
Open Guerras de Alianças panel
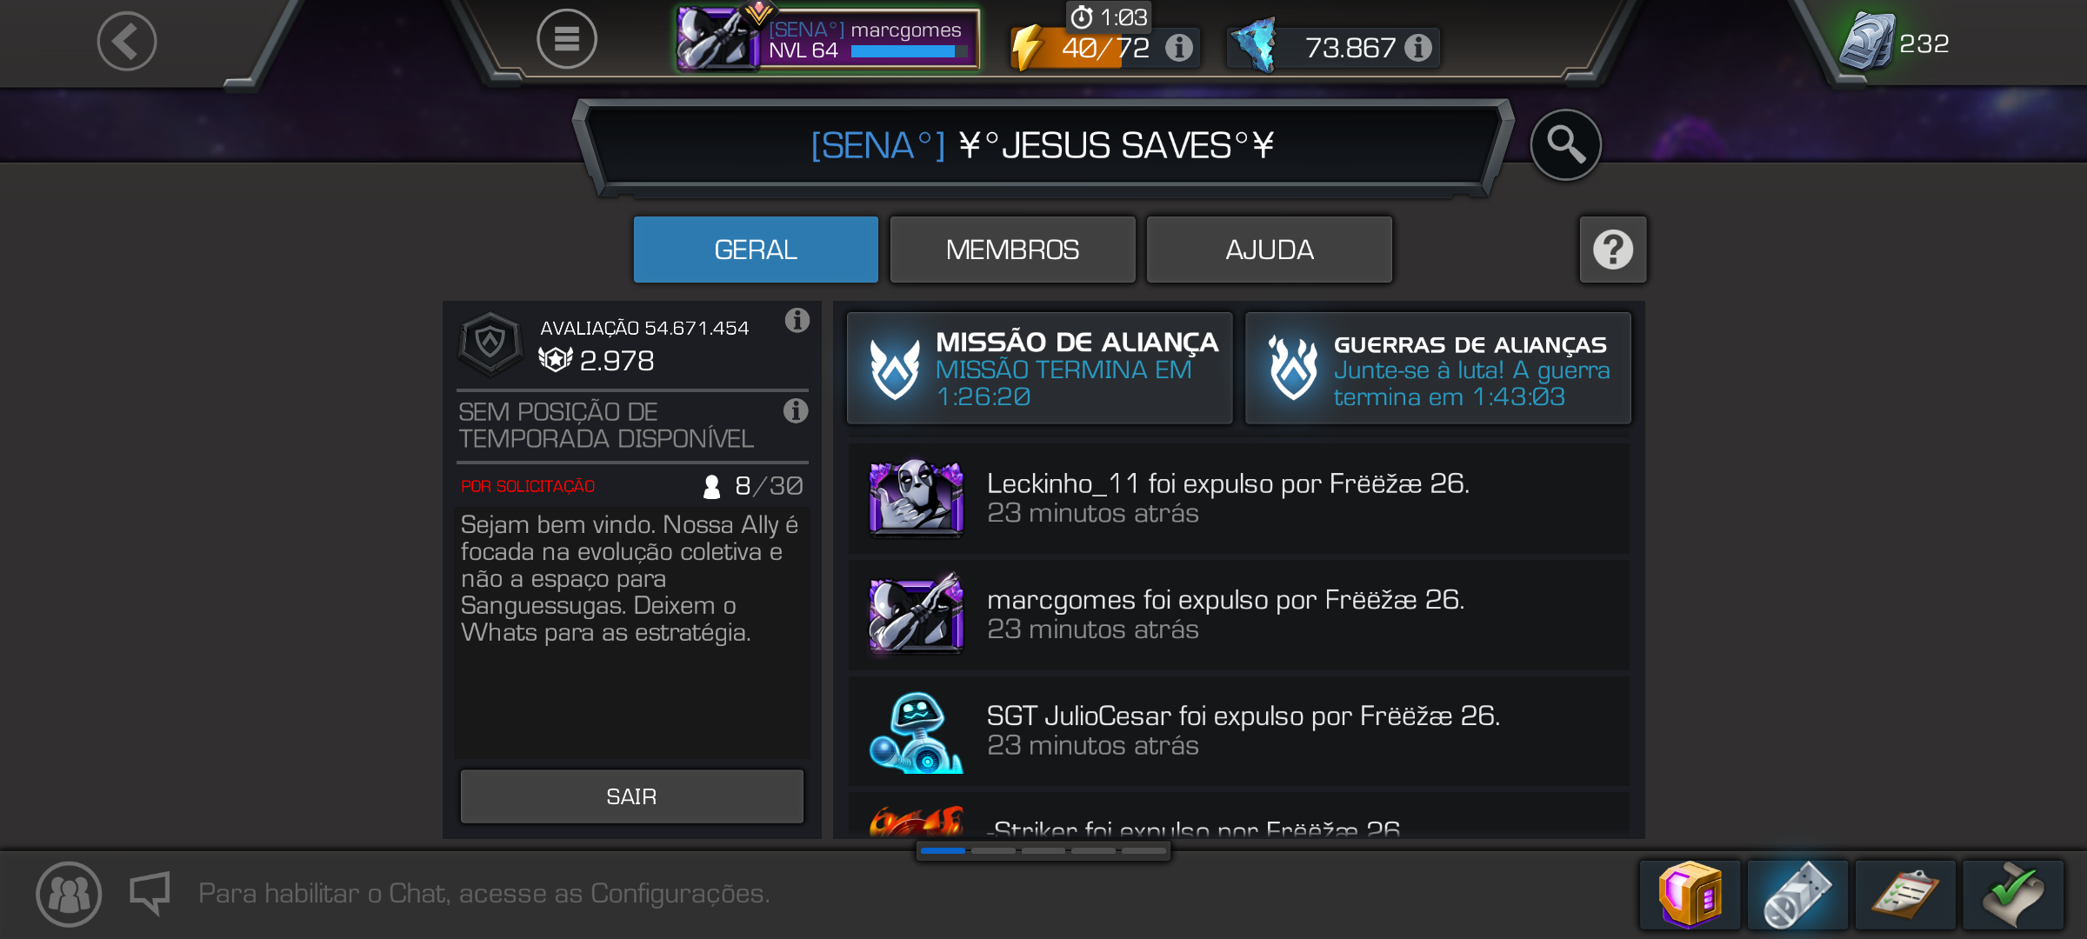pos(1438,369)
